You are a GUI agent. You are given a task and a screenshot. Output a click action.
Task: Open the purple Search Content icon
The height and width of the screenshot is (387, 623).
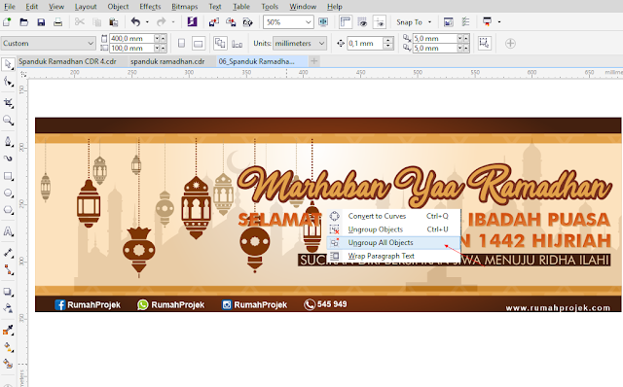point(193,22)
